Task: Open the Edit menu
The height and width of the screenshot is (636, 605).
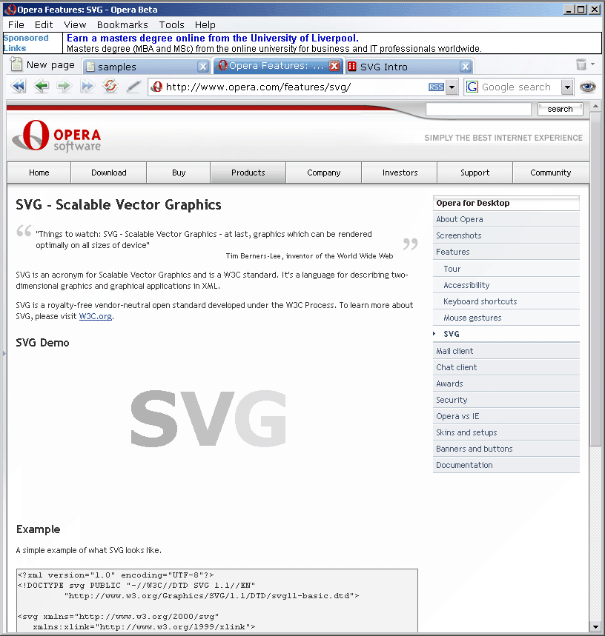Action: [x=44, y=24]
